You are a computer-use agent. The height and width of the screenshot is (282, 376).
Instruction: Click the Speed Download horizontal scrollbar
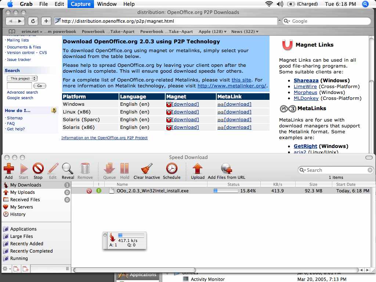(134, 270)
